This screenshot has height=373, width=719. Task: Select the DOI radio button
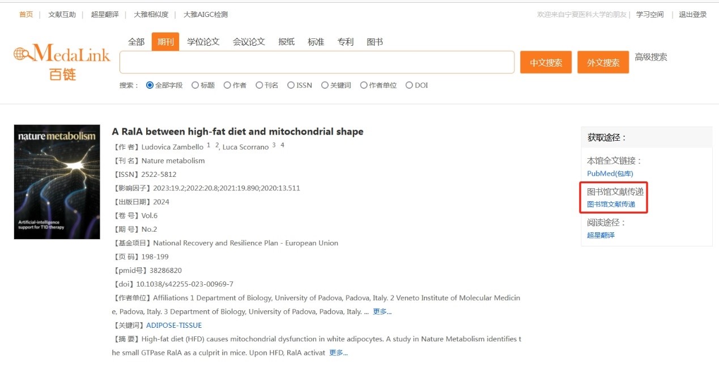click(x=409, y=85)
